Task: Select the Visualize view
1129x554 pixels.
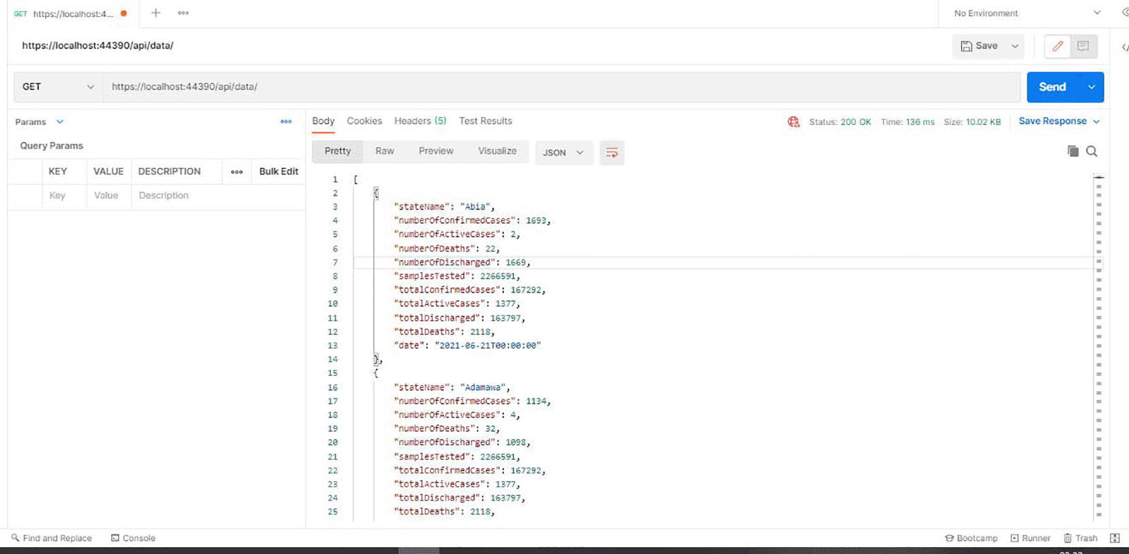Action: point(497,151)
